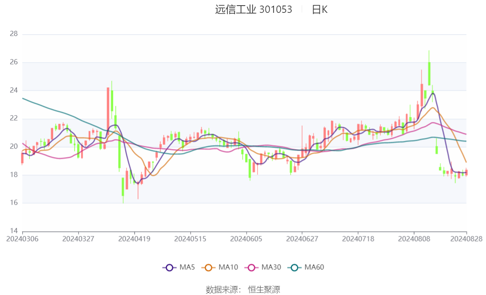Viewport: 486px width, 295px height.
Task: Click the chart title 远信工业 301053
Action: point(254,9)
